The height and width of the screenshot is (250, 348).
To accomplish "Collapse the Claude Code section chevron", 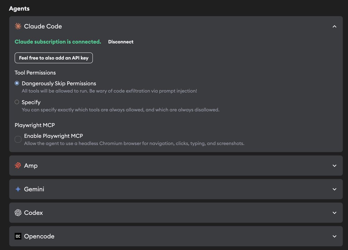I will (x=334, y=26).
